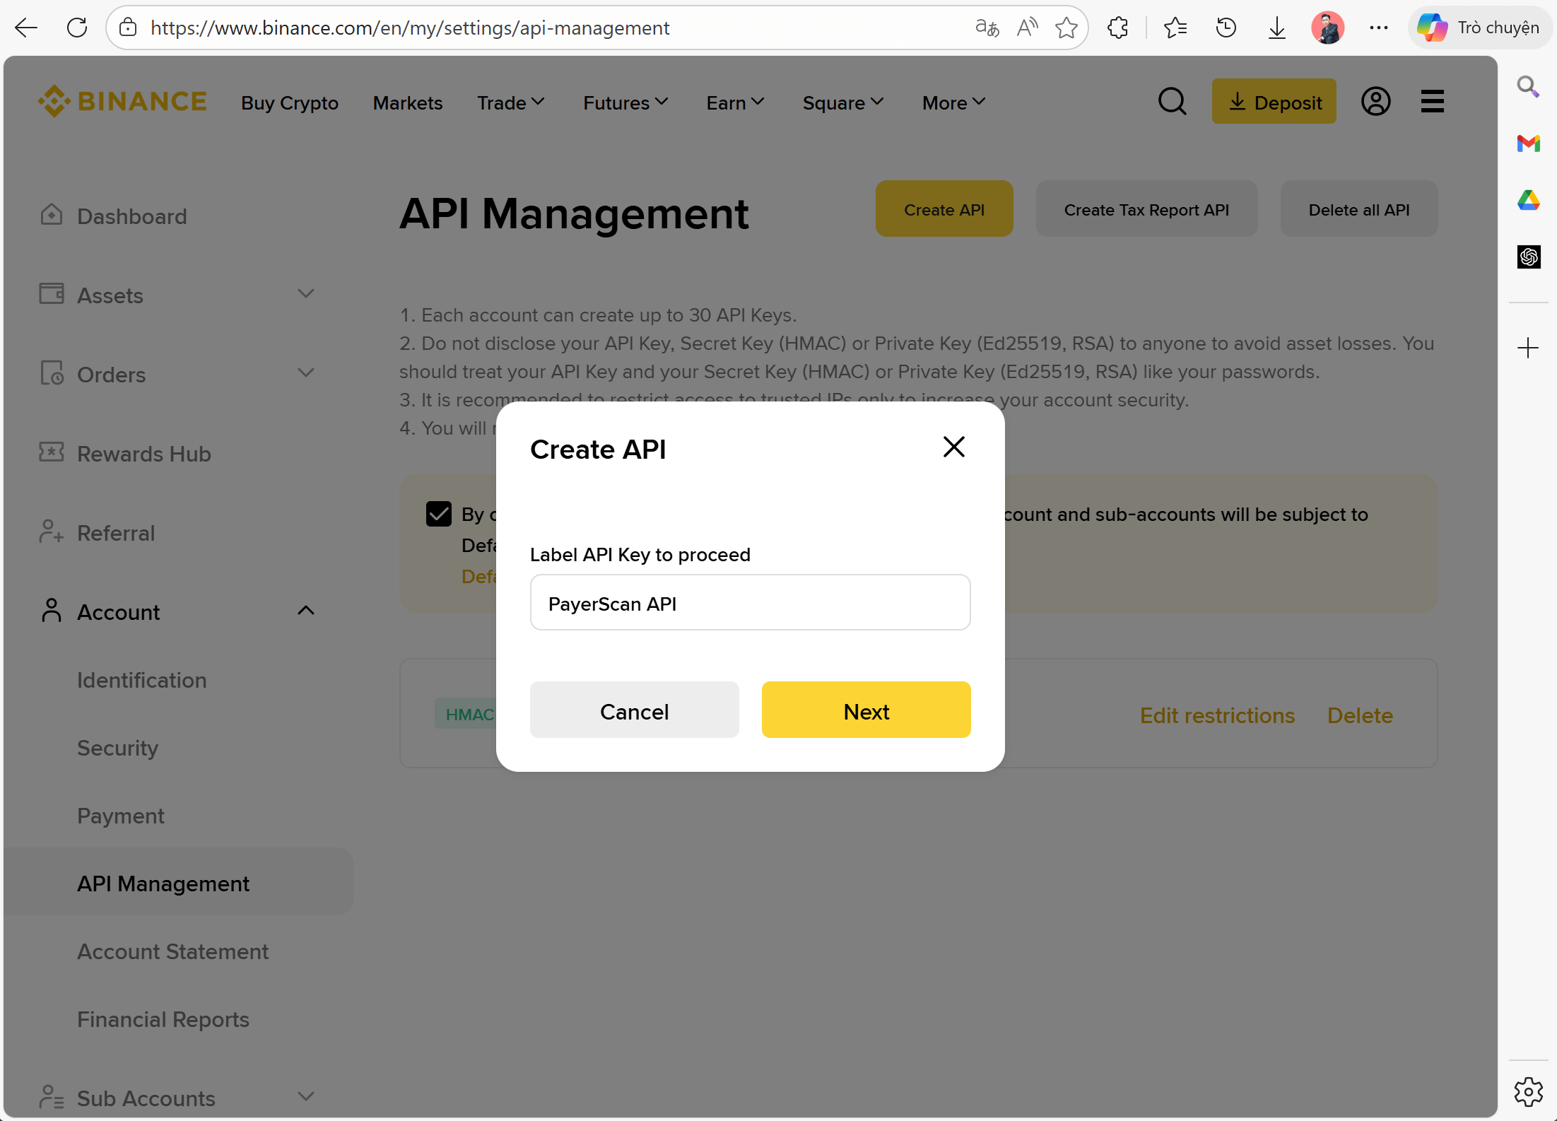This screenshot has width=1557, height=1121.
Task: Open Rewards Hub from the sidebar
Action: click(143, 453)
